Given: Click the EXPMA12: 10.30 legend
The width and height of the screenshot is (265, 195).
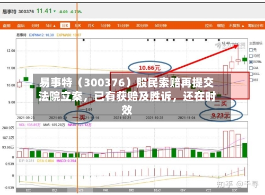Looking at the screenshot, I should [41, 35].
